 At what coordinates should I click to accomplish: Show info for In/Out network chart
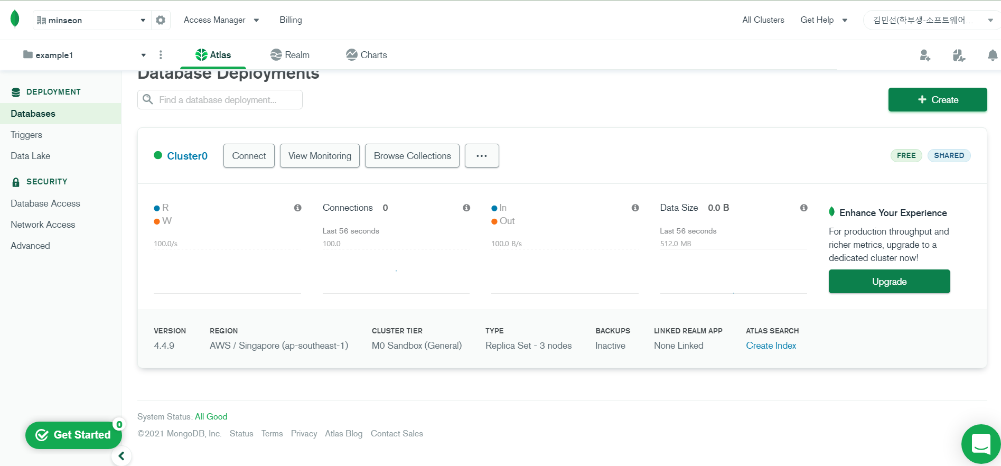pyautogui.click(x=635, y=208)
